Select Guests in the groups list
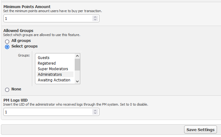Screen dimensions: 221x137 (x=44, y=58)
